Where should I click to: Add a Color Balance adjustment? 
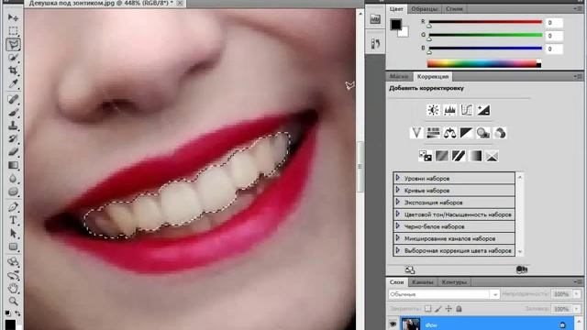(x=449, y=133)
